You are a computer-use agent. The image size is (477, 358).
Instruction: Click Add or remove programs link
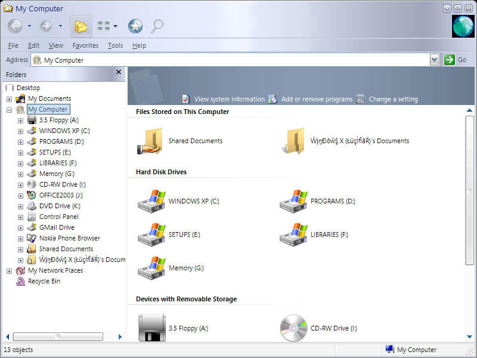coord(317,99)
